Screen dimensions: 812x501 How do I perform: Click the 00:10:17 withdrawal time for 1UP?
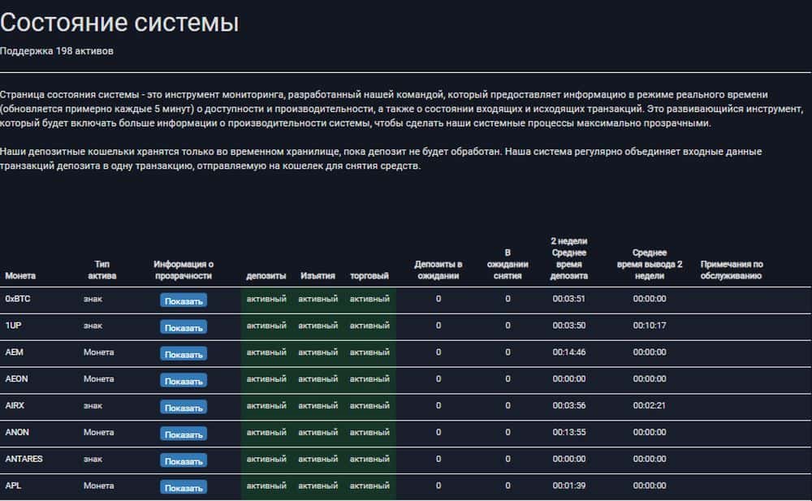[650, 326]
